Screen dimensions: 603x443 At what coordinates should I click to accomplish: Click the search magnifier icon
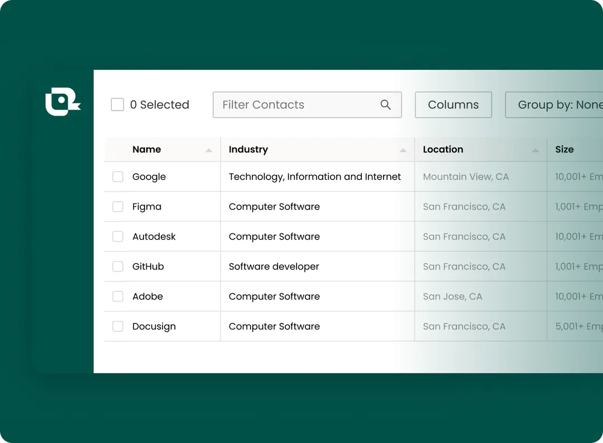(385, 105)
